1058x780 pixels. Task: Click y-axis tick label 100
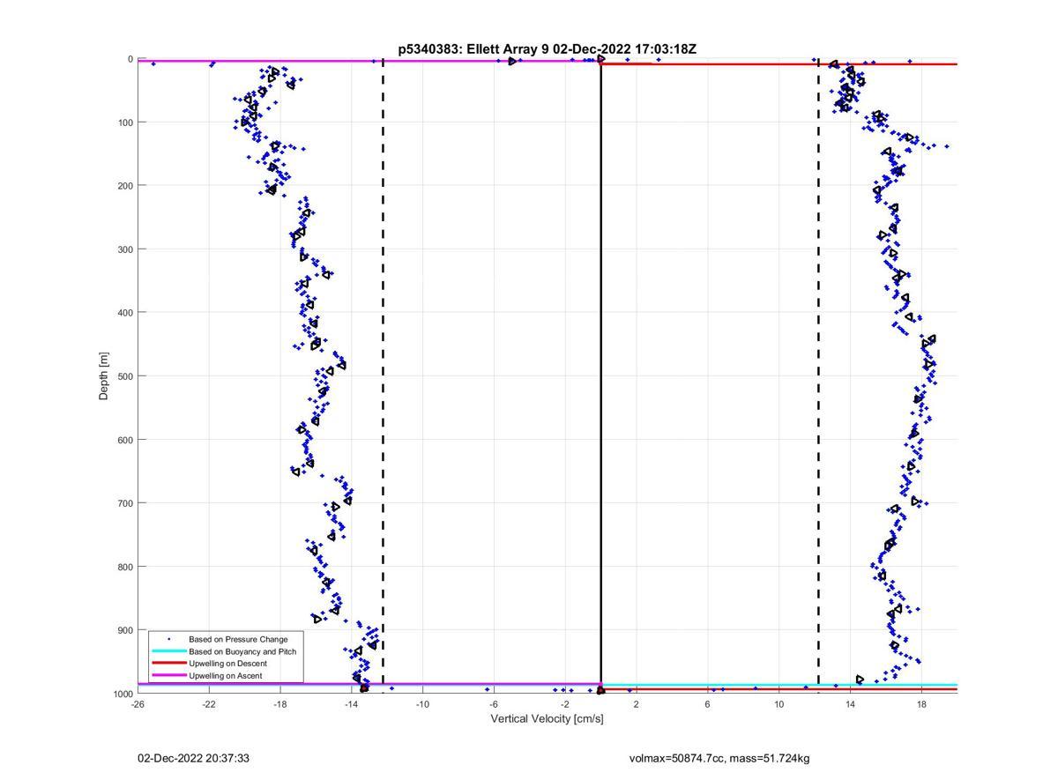coord(125,123)
